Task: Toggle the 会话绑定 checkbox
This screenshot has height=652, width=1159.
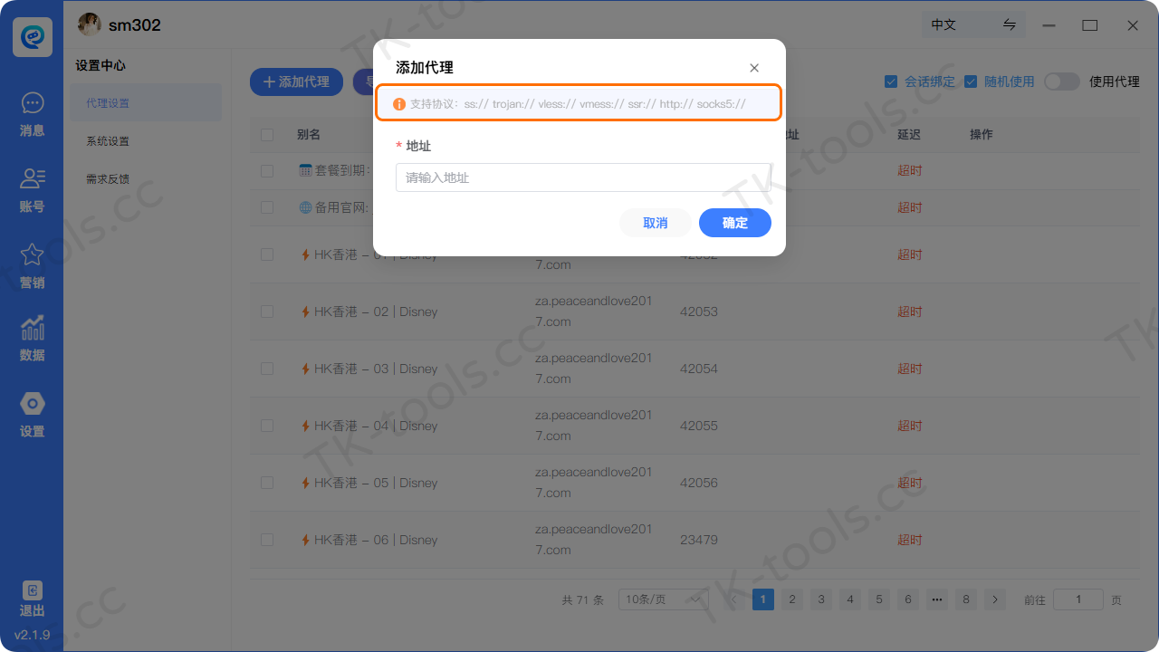Action: click(891, 81)
